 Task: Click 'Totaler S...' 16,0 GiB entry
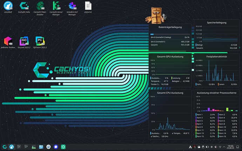[x=160, y=84]
